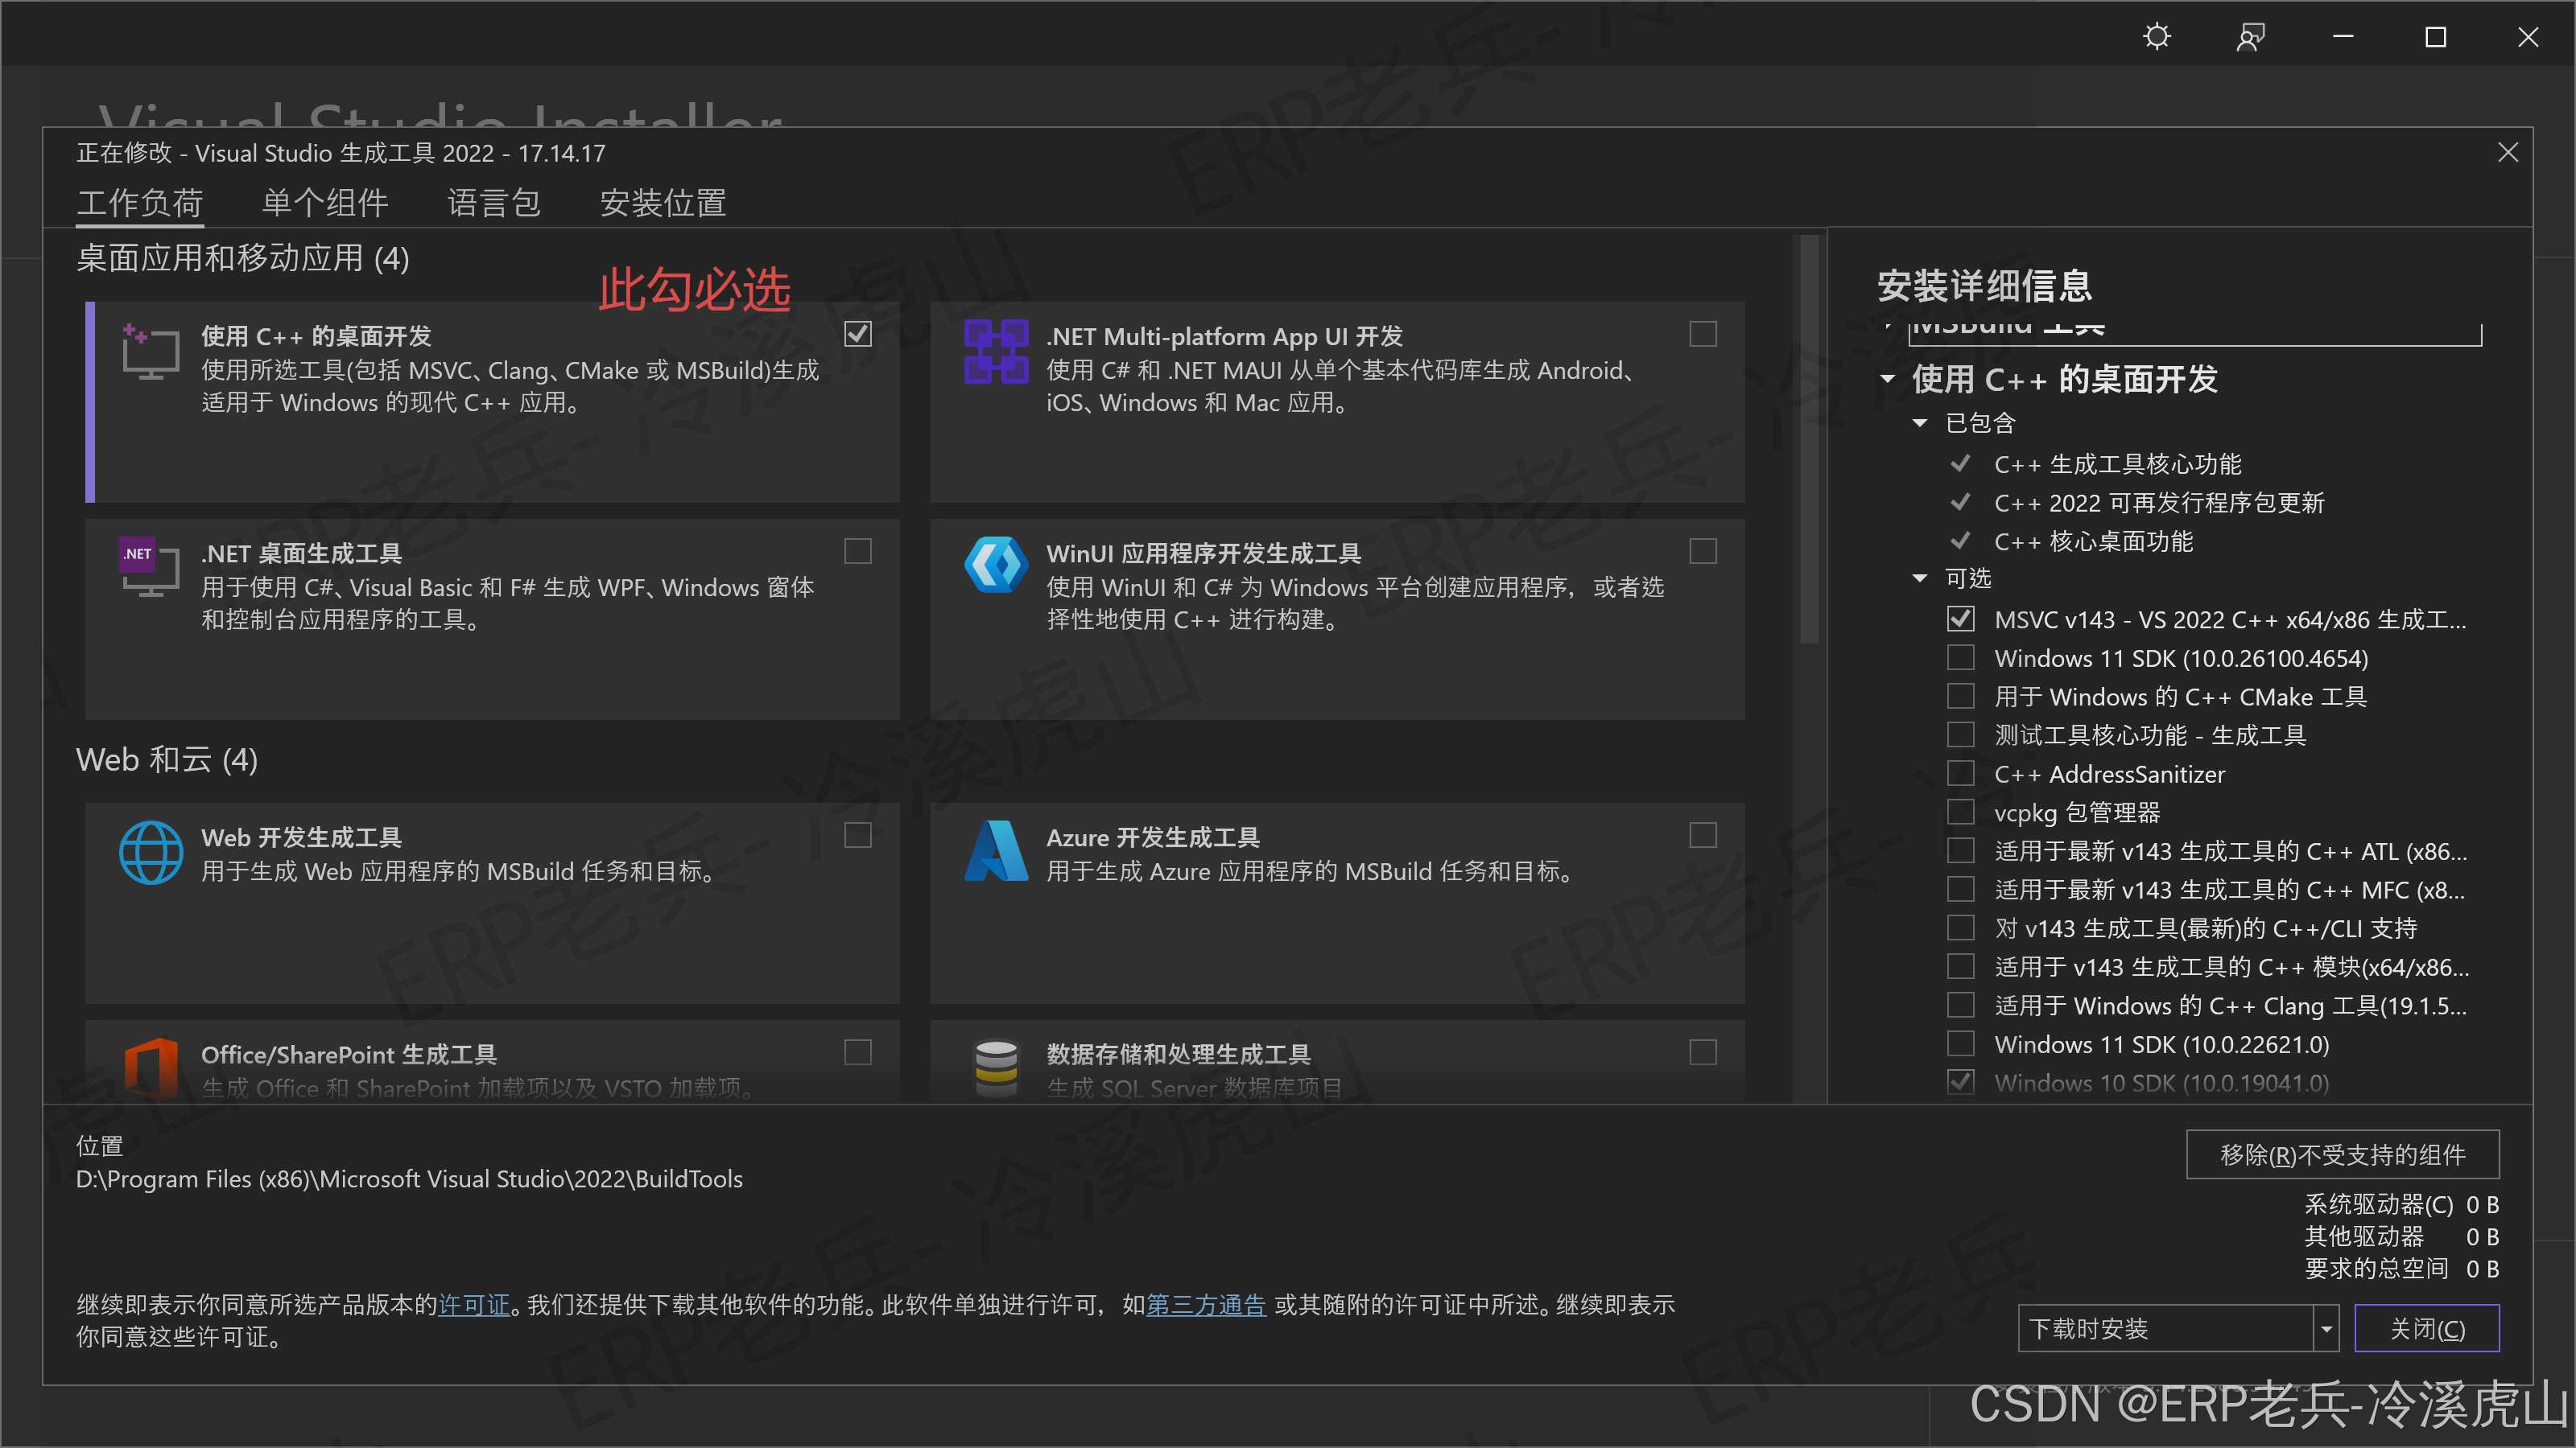Open installer settings via gear icon
This screenshot has height=1448, width=2576.
point(2156,36)
